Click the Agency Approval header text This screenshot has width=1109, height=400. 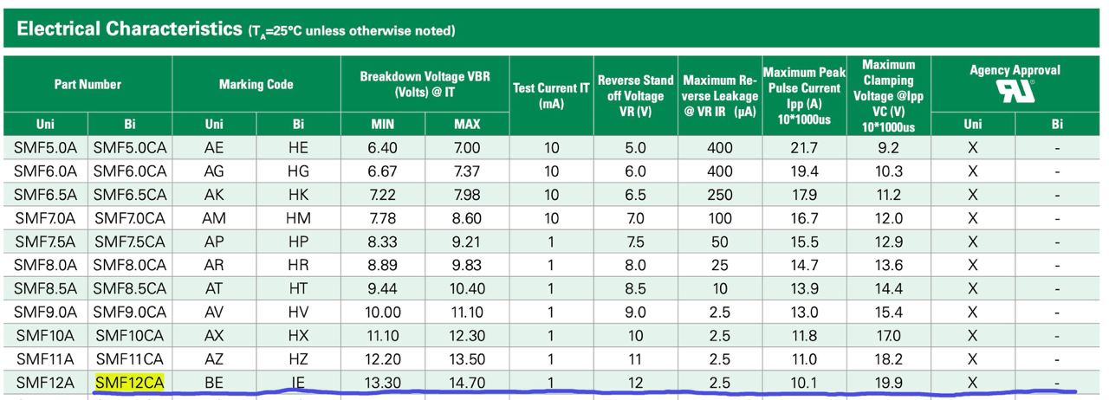[x=1015, y=70]
